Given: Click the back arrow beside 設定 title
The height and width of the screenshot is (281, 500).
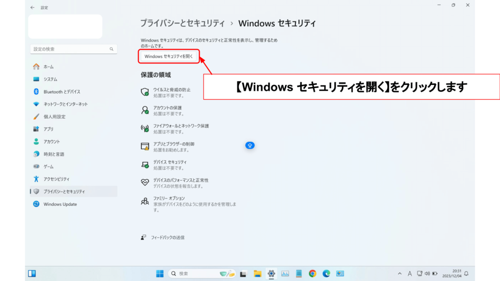Looking at the screenshot, I should (x=32, y=8).
